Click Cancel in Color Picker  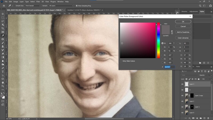point(183,26)
